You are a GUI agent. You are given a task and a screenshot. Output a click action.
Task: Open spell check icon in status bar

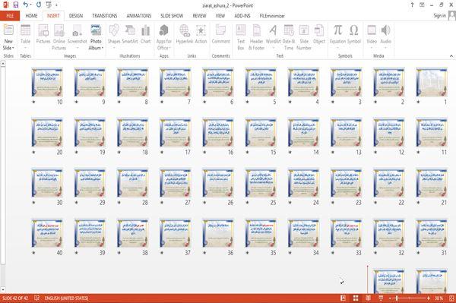coord(37,298)
